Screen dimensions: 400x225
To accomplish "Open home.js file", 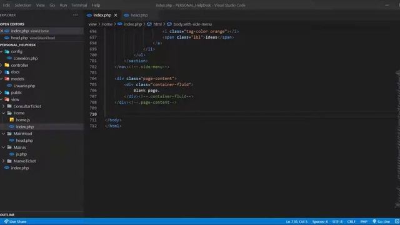I will [x=23, y=120].
